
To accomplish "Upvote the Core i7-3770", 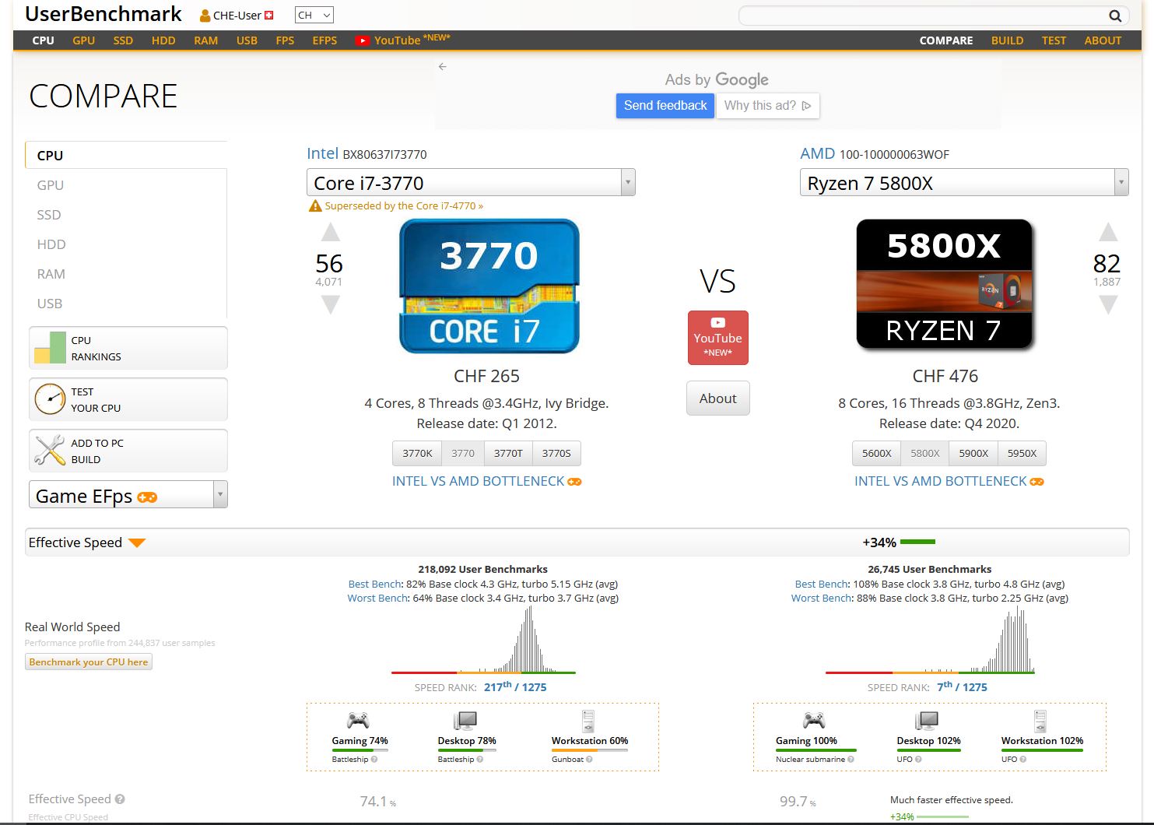I will pos(330,232).
